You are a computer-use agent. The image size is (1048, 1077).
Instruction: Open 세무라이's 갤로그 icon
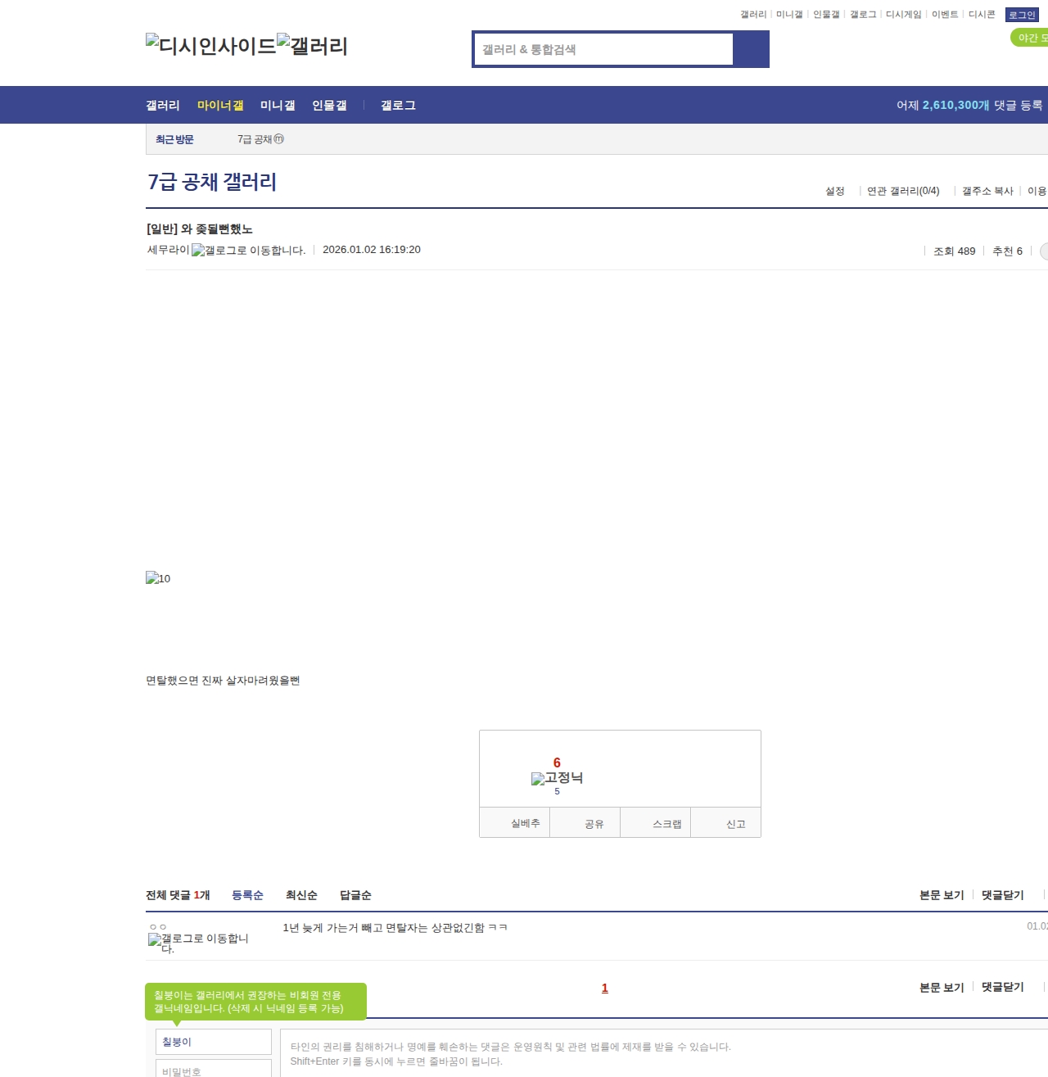click(248, 251)
